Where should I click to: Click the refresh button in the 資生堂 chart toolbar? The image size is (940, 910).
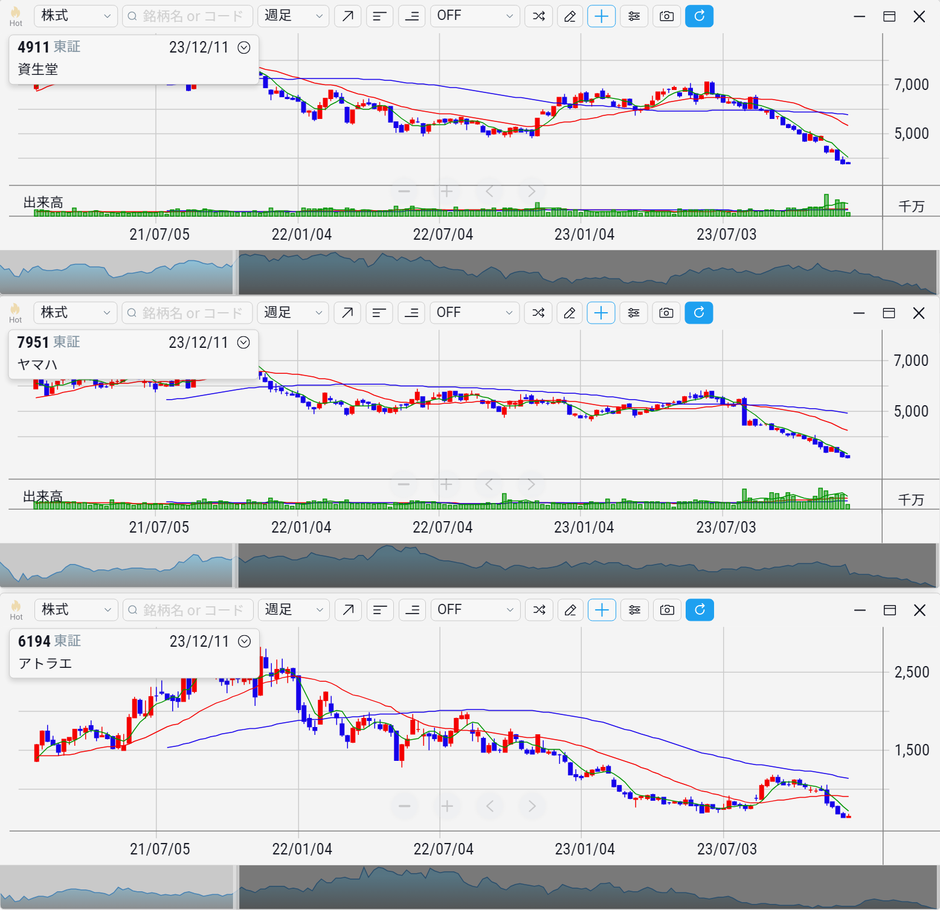[699, 16]
